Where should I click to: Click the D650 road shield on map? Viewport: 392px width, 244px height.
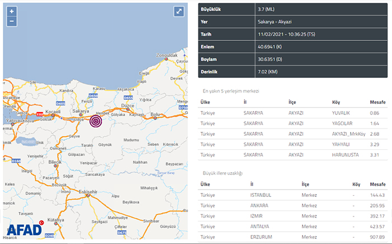[x=94, y=96]
